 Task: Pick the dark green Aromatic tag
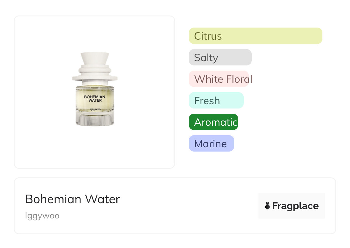point(214,122)
